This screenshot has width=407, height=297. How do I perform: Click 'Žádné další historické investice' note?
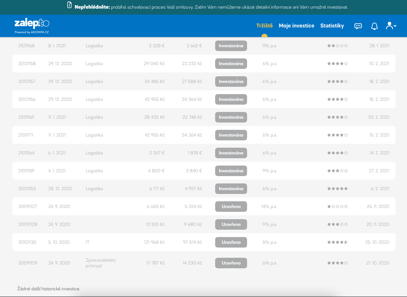point(49,289)
